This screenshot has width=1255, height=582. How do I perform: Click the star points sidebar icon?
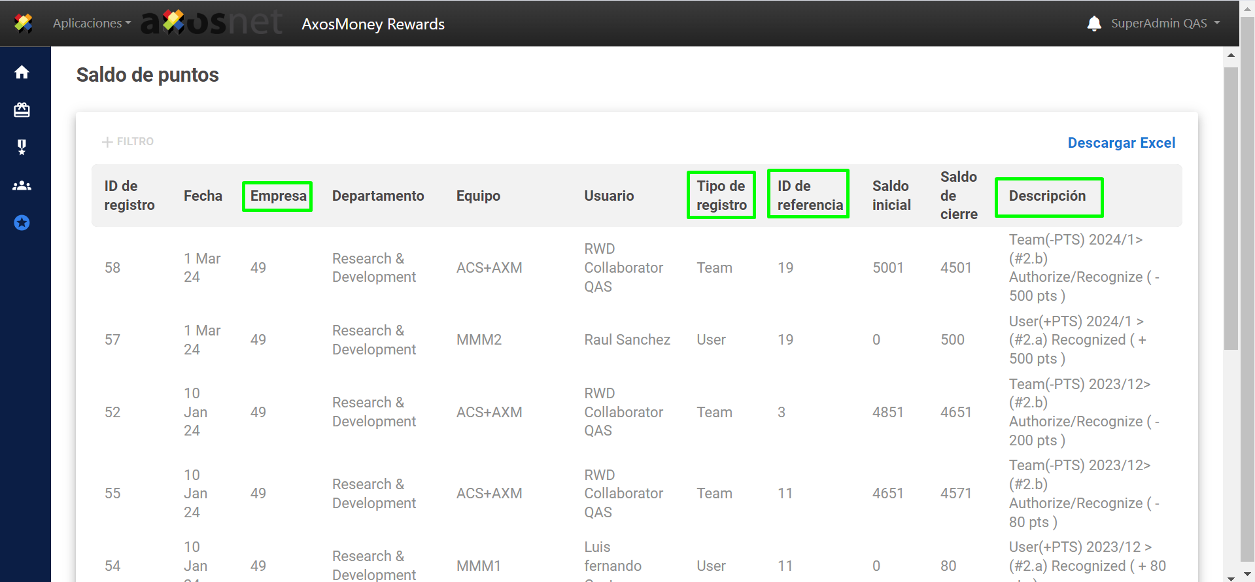(x=22, y=223)
